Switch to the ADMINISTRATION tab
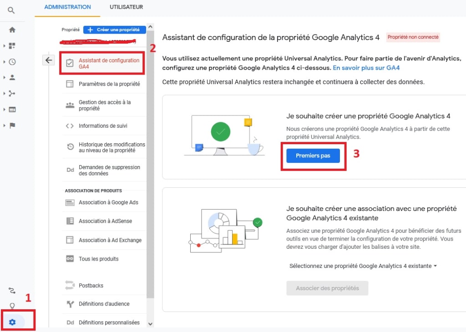The height and width of the screenshot is (332, 466). click(67, 7)
